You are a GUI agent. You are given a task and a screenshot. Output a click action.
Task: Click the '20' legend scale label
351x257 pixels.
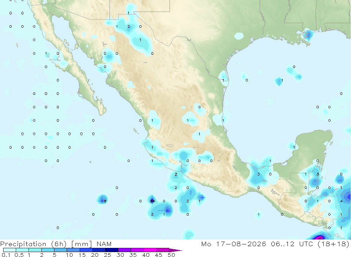95,255
